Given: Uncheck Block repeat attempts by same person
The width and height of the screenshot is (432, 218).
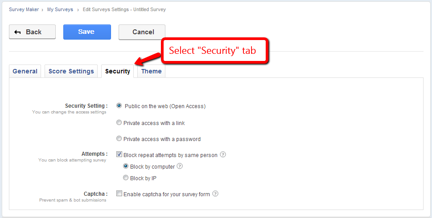Looking at the screenshot, I should [x=119, y=155].
